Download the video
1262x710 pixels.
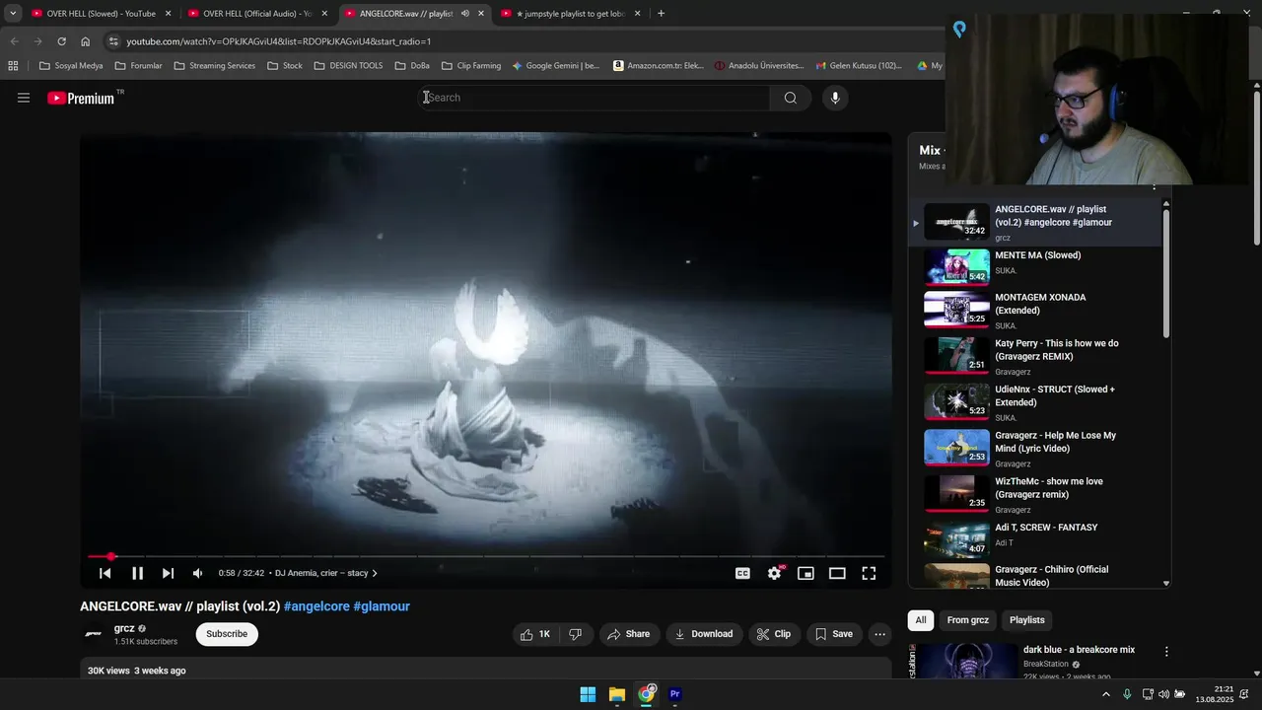click(704, 634)
